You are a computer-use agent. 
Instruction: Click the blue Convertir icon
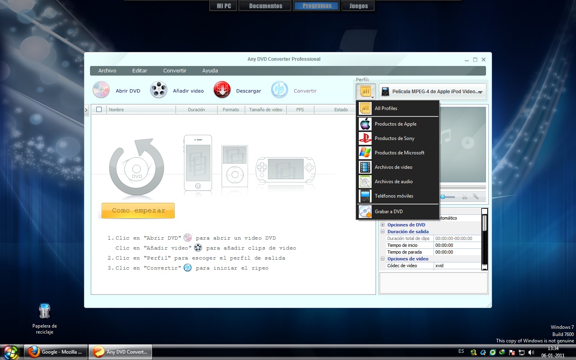tap(280, 90)
